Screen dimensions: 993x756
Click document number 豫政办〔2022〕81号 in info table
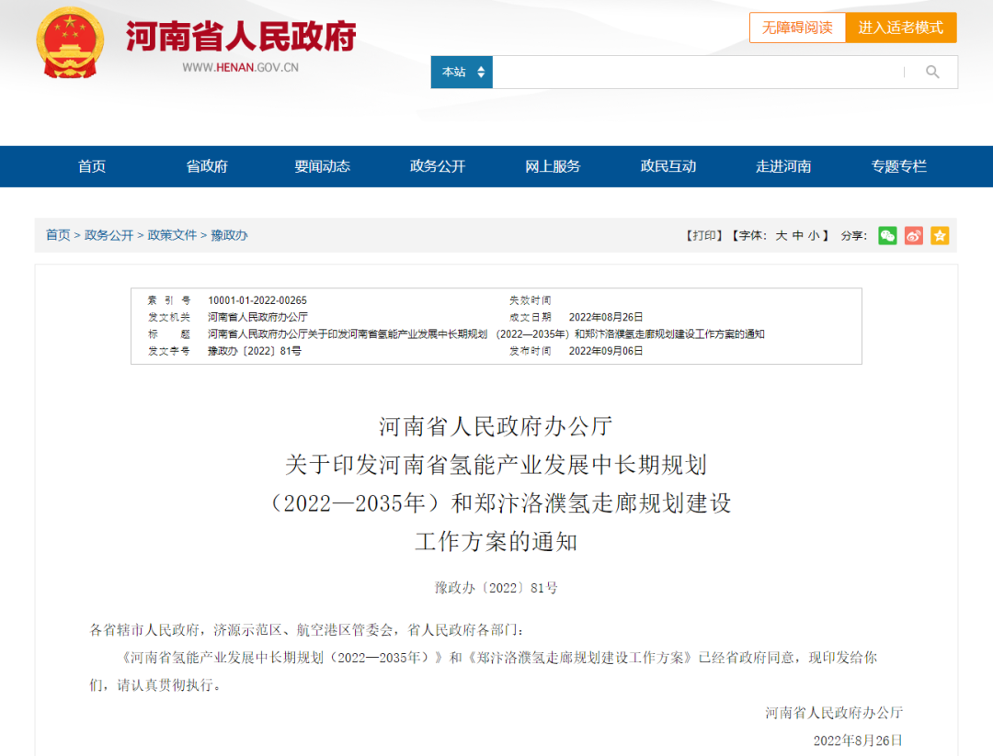(x=255, y=351)
